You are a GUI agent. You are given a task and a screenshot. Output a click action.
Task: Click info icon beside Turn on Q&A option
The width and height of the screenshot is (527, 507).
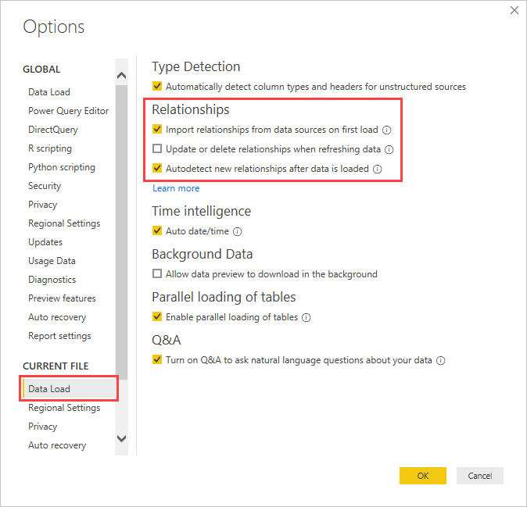(x=441, y=361)
